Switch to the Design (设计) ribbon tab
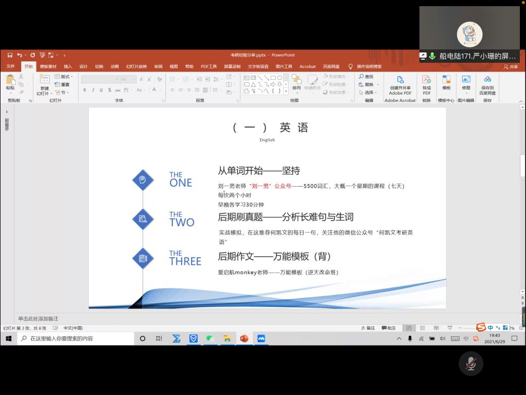The width and height of the screenshot is (526, 395). [83, 66]
